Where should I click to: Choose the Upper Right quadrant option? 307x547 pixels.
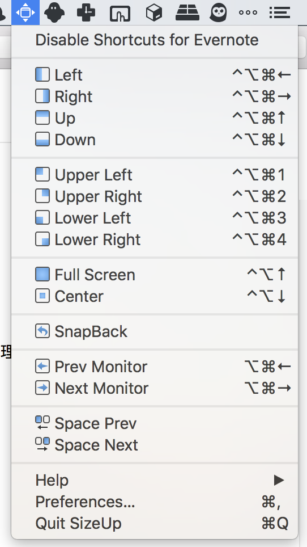point(155,196)
